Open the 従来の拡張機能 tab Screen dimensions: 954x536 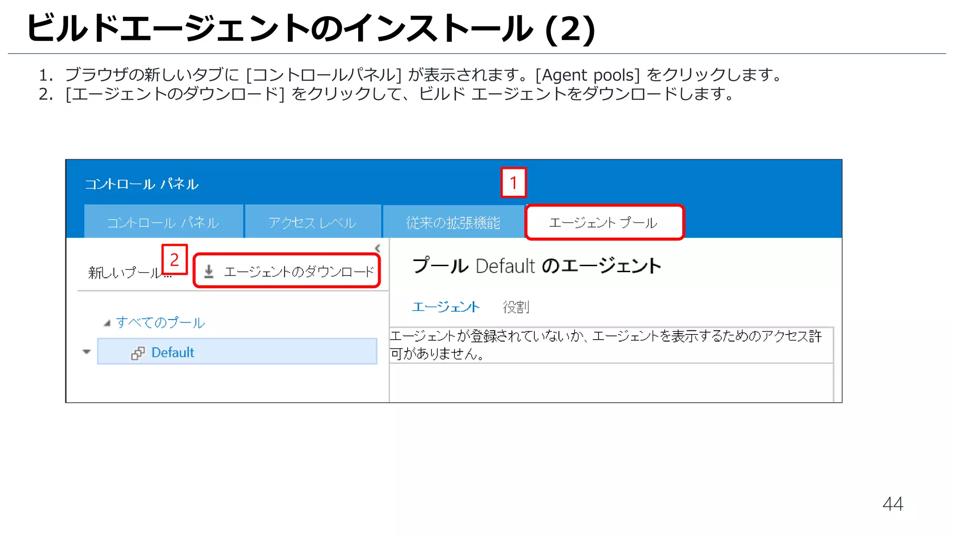pyautogui.click(x=453, y=222)
